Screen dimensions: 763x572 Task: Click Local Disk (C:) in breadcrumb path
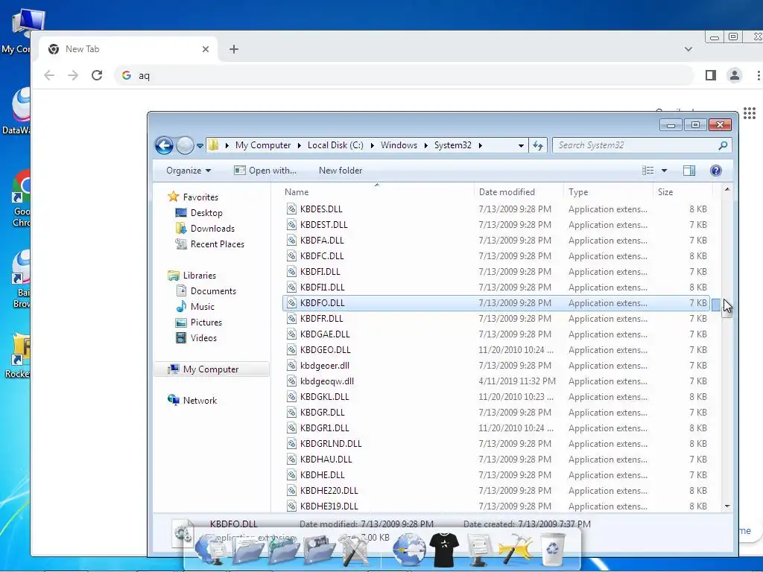(335, 145)
